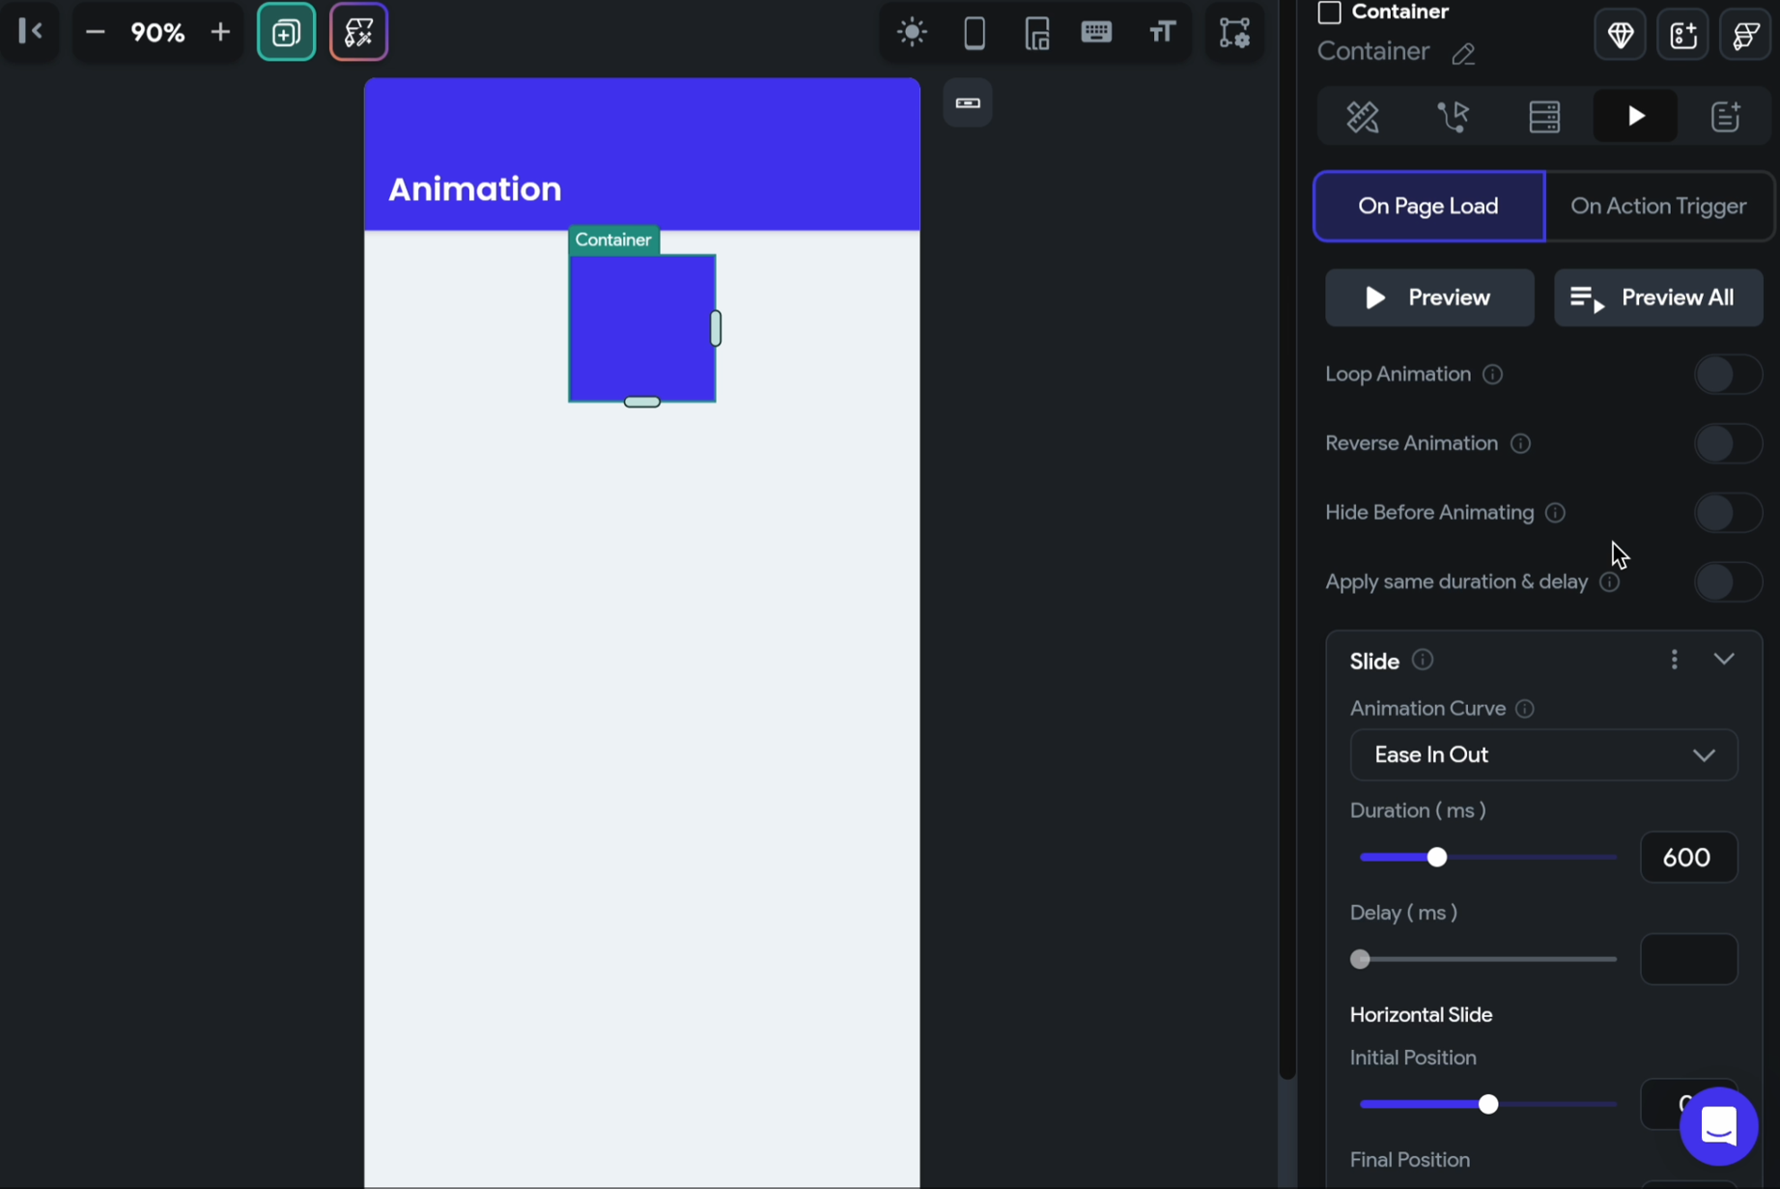Show Hide Before Animating info icon
The image size is (1780, 1189).
tap(1555, 513)
